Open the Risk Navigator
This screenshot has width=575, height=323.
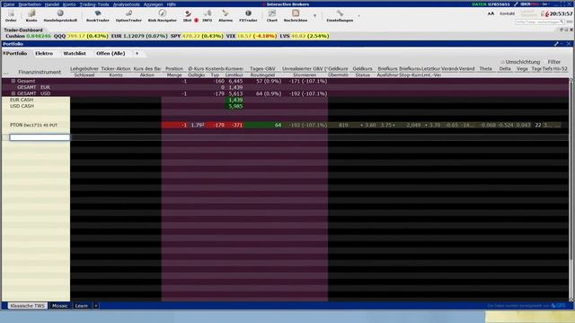click(162, 16)
